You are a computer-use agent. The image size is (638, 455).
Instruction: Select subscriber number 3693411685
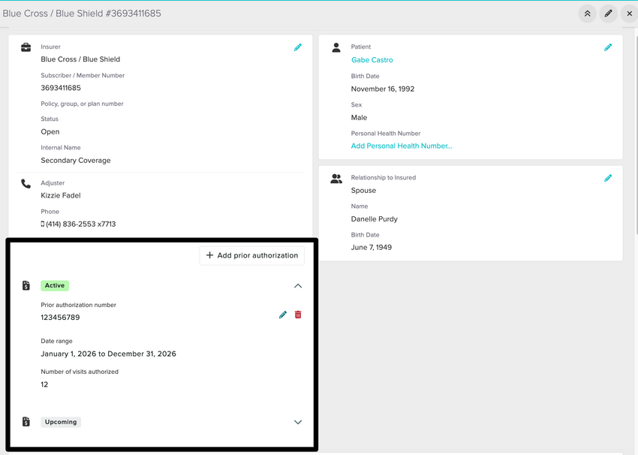click(61, 88)
